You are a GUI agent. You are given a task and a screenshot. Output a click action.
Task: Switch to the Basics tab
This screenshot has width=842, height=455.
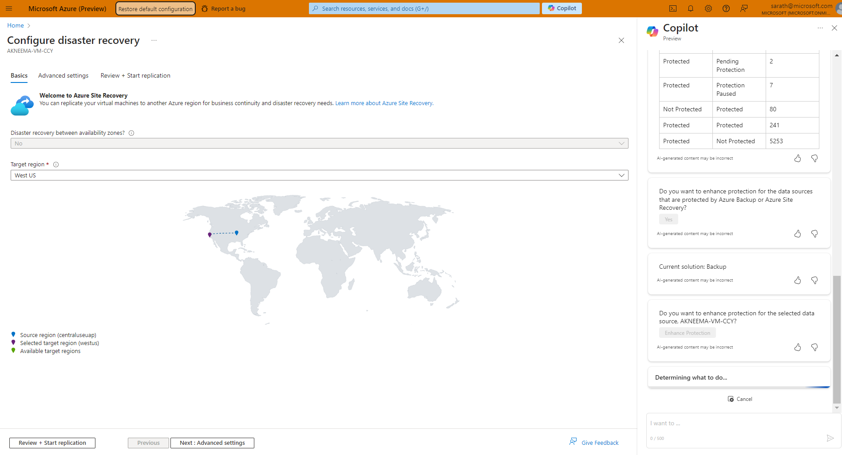pyautogui.click(x=19, y=76)
